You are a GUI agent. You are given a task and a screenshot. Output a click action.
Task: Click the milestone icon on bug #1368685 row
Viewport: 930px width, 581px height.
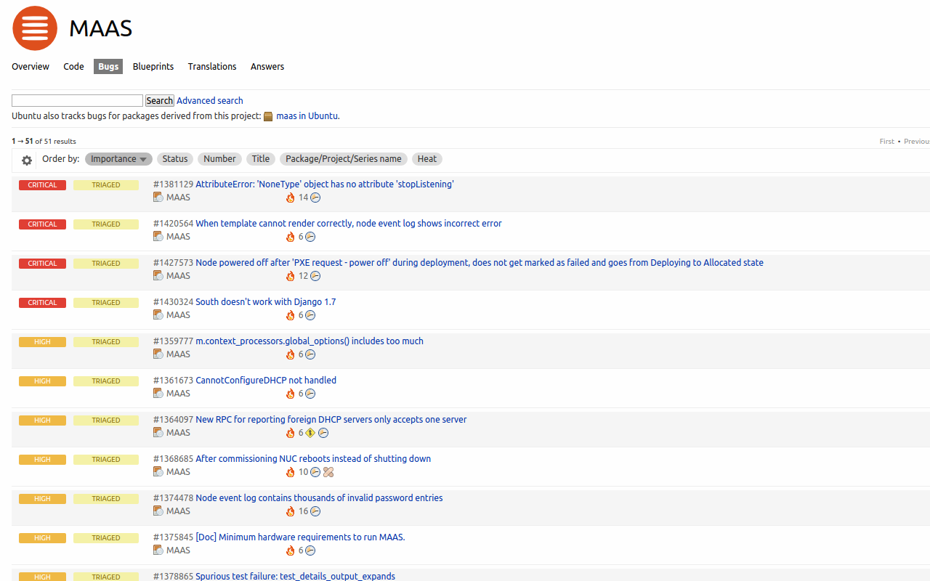point(315,472)
